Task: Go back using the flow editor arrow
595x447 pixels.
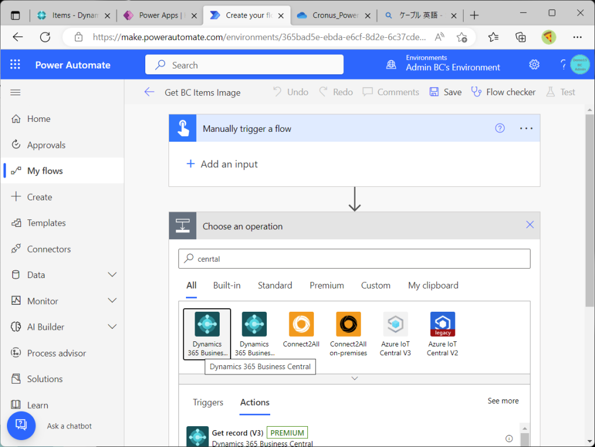Action: pyautogui.click(x=149, y=92)
